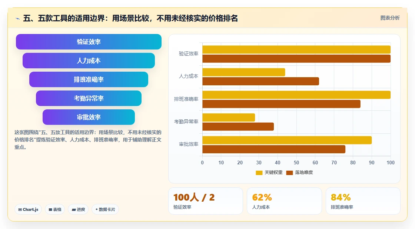
Task: Click the 人力成本 y-axis label
Action: [189, 76]
